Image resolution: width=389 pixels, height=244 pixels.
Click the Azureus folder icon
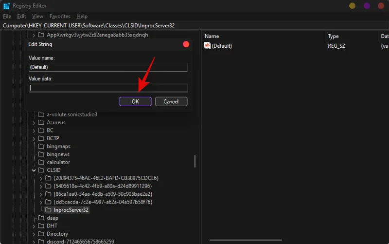(41, 122)
